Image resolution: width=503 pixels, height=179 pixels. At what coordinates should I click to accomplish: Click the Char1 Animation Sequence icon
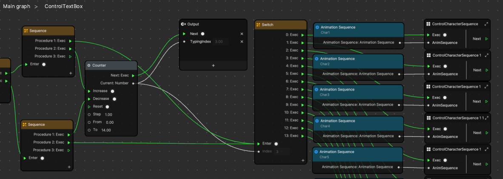pos(317,27)
